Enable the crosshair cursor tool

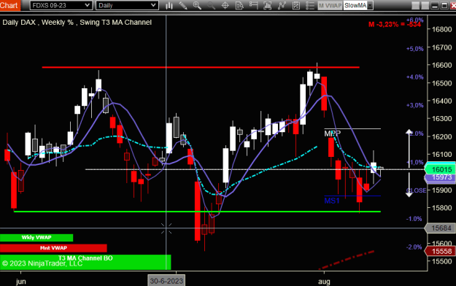coord(225,6)
